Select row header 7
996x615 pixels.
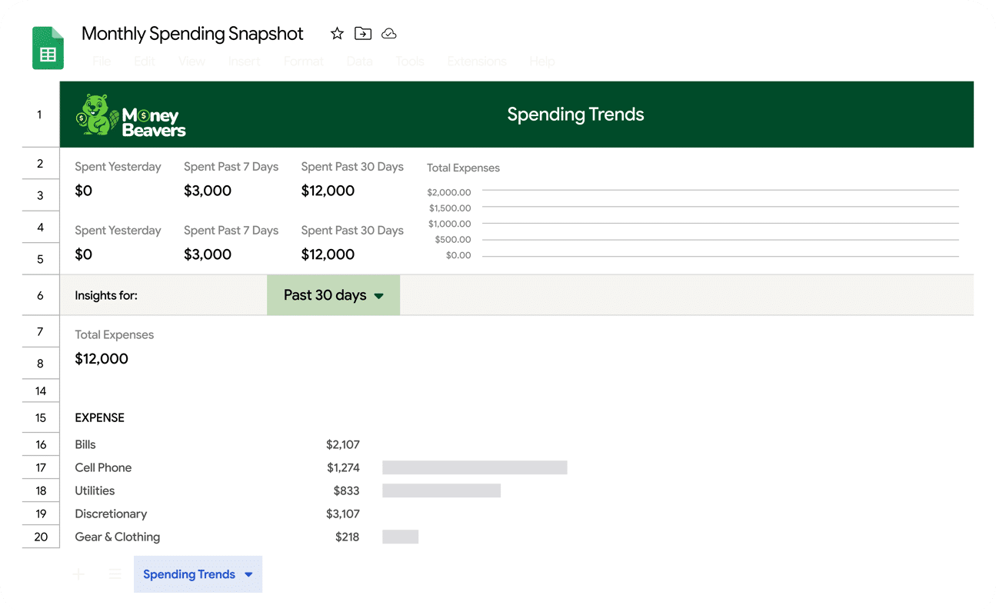(x=40, y=331)
